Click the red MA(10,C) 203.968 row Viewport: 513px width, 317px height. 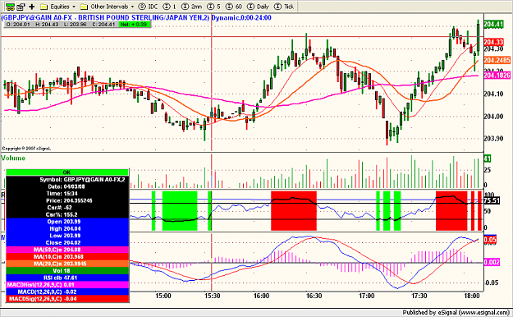point(67,257)
